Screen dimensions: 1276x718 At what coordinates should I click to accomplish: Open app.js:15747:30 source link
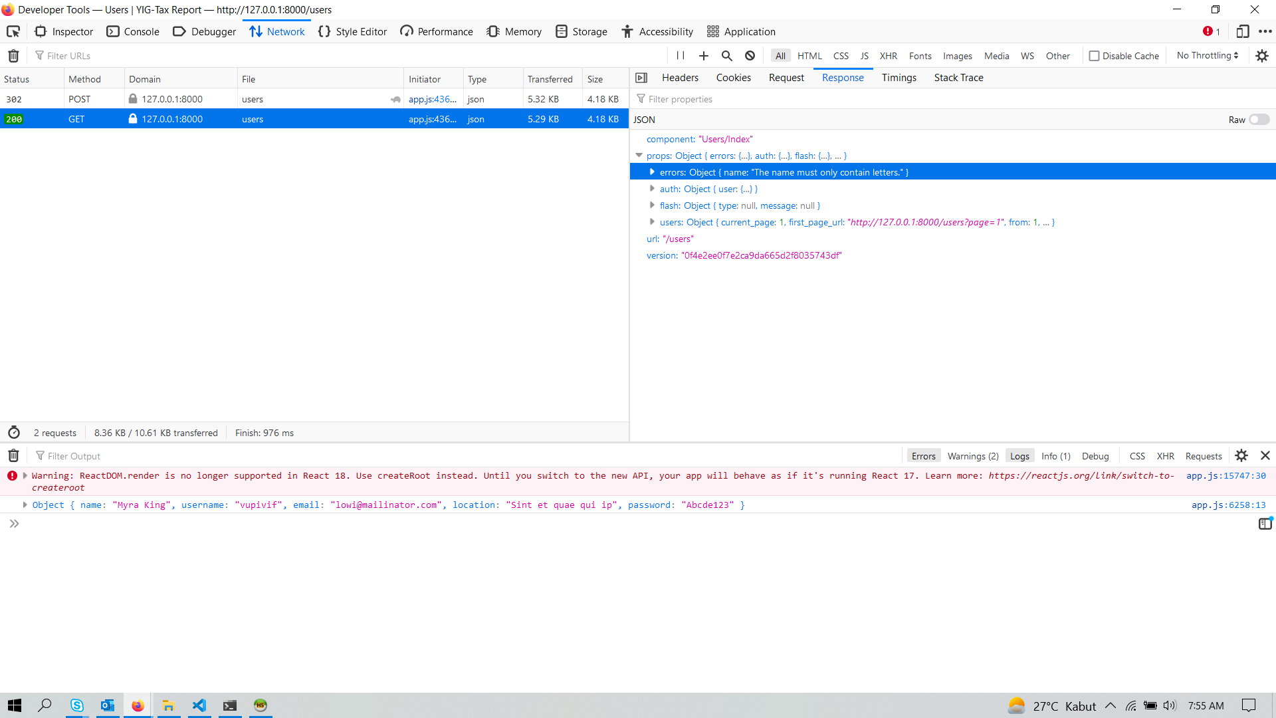click(x=1225, y=476)
